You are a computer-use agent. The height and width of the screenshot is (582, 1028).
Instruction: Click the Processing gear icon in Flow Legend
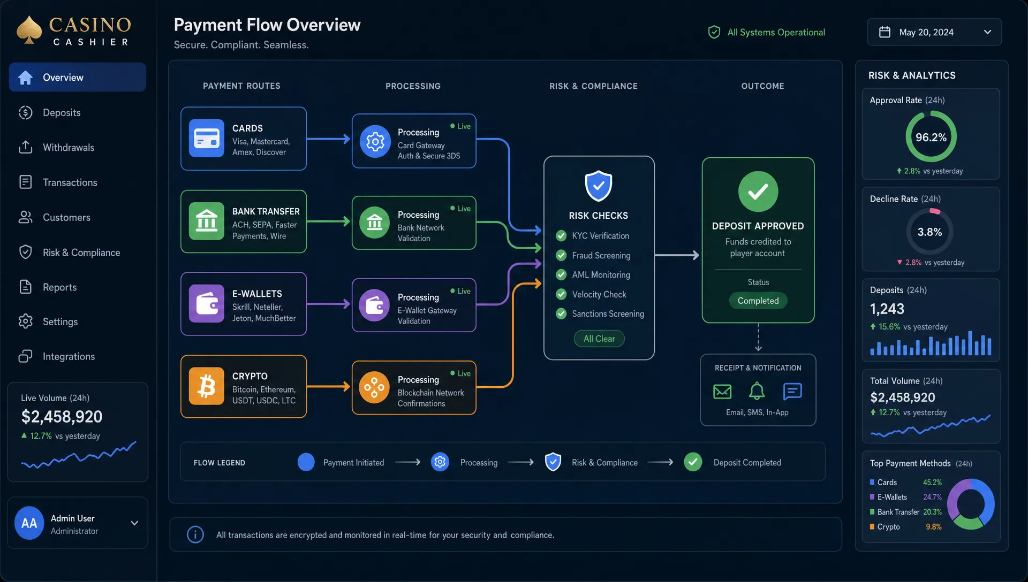440,462
